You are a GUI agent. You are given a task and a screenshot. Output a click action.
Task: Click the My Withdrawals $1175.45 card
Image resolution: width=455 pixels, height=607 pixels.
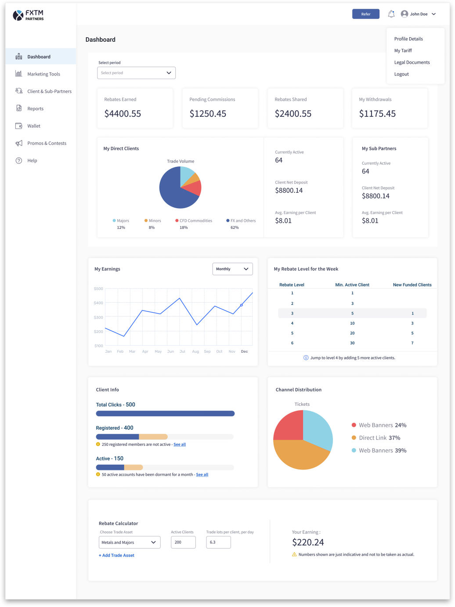[390, 108]
